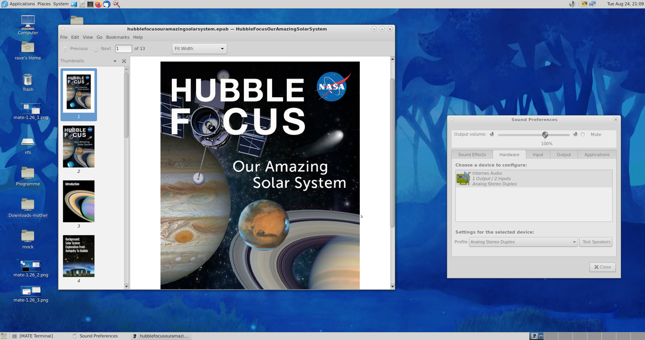Switch to the Output tab
This screenshot has width=645, height=340.
tap(564, 155)
